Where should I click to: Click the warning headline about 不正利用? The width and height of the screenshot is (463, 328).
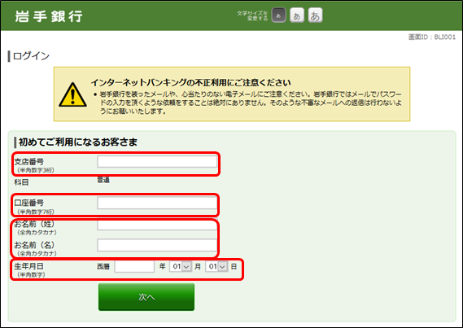coord(190,83)
